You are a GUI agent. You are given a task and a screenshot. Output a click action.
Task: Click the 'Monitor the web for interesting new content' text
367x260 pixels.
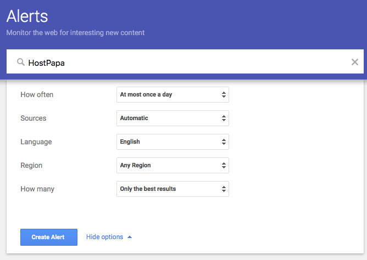75,33
